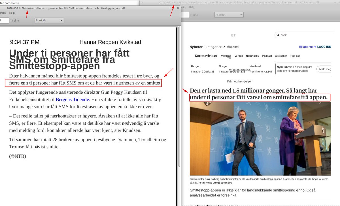340x206 pixels.
Task: Open the Økonomi section link
Action: point(233,47)
